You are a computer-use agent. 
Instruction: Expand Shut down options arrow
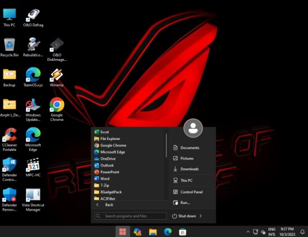click(x=201, y=216)
